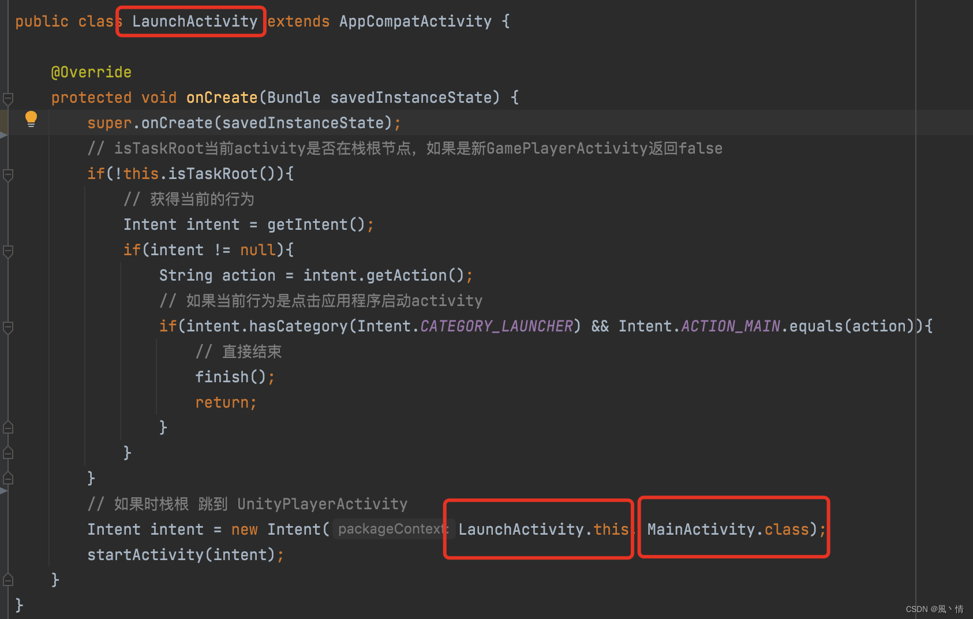The width and height of the screenshot is (973, 619).
Task: Click the null keyword in intent check
Action: (258, 250)
